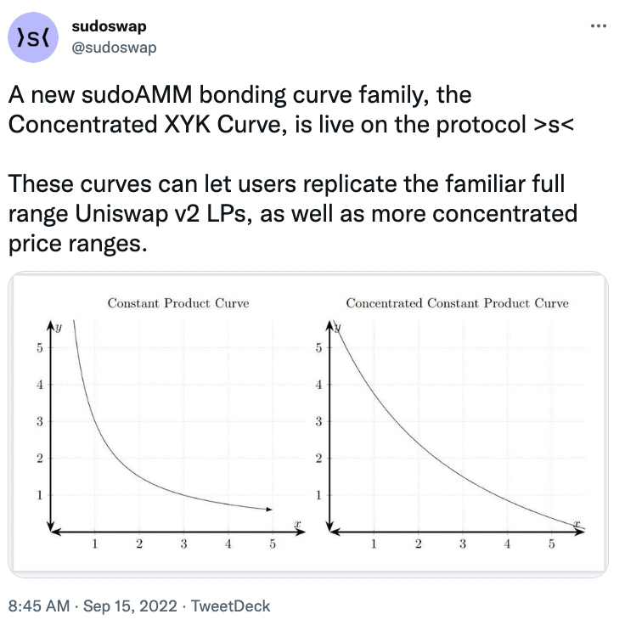Click the left chart's x axis label
Viewport: 625px width, 631px height.
tap(297, 524)
